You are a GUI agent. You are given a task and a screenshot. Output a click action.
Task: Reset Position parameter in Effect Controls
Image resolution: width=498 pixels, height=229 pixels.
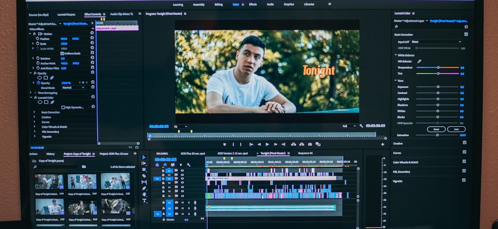[92, 39]
